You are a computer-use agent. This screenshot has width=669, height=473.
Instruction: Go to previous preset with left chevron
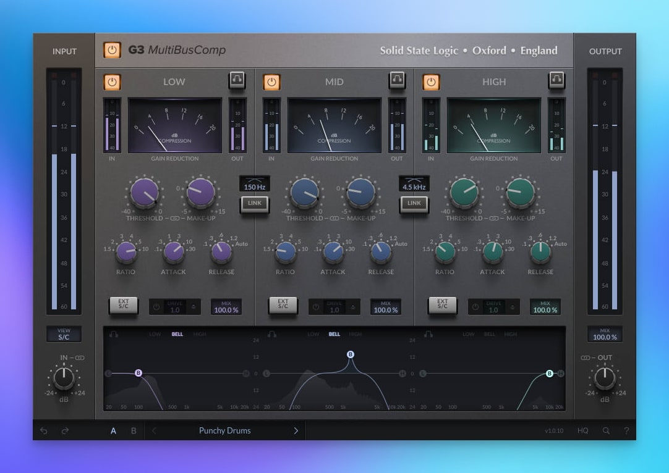pos(154,431)
